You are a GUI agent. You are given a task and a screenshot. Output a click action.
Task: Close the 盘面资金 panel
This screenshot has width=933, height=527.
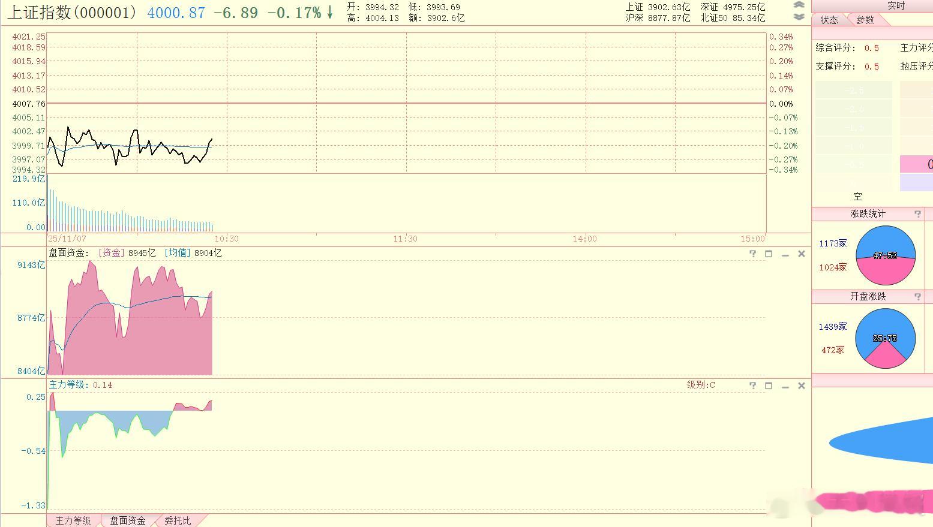pyautogui.click(x=801, y=254)
